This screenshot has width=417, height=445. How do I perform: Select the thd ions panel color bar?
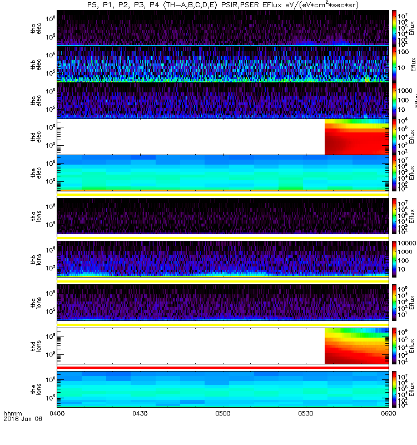point(394,346)
